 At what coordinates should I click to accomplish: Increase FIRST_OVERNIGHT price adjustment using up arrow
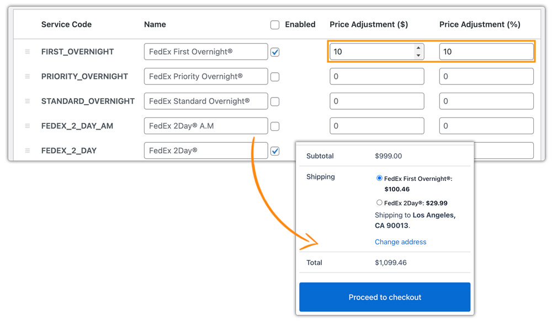coord(419,48)
